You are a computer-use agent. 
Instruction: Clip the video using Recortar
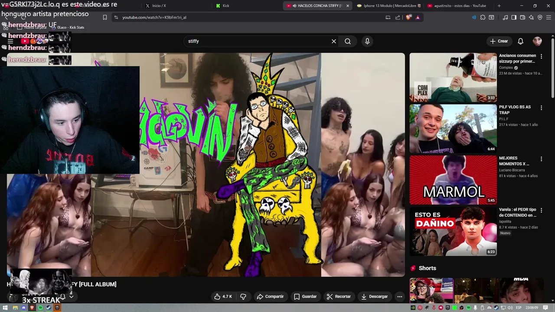click(x=339, y=296)
